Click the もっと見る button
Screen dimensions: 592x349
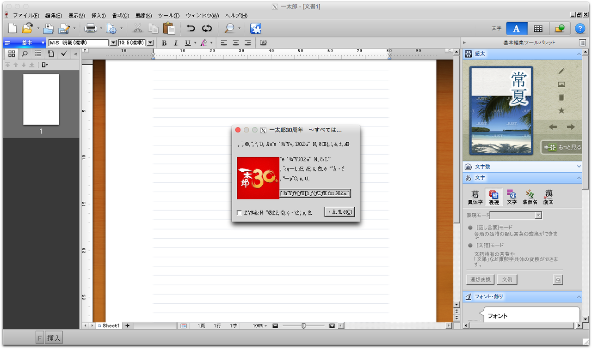click(561, 147)
